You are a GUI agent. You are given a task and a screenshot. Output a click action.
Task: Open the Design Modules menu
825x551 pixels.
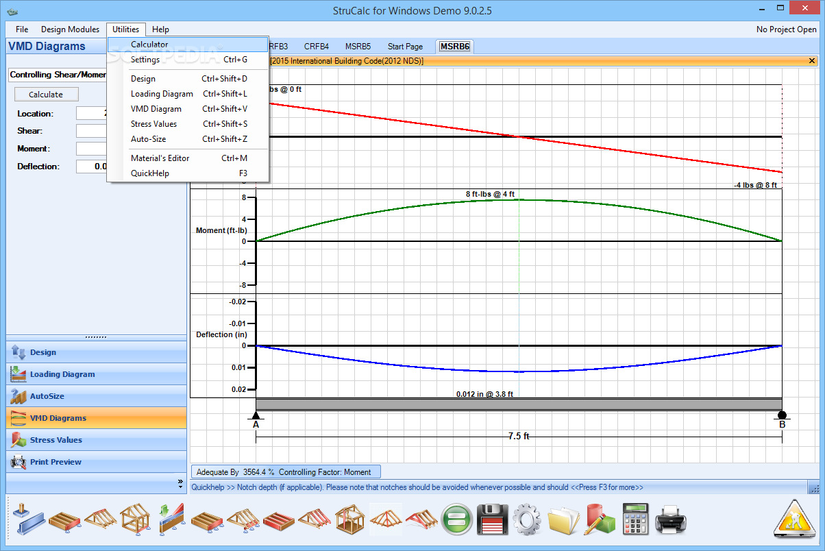coord(70,29)
